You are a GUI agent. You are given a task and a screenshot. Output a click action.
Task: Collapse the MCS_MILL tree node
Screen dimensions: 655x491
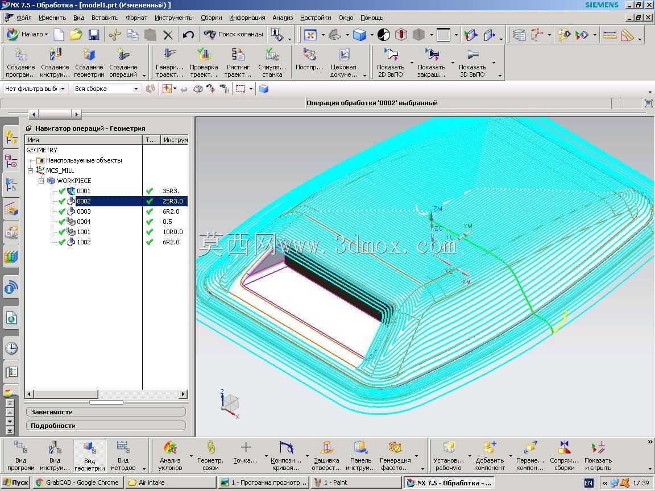pyautogui.click(x=30, y=170)
